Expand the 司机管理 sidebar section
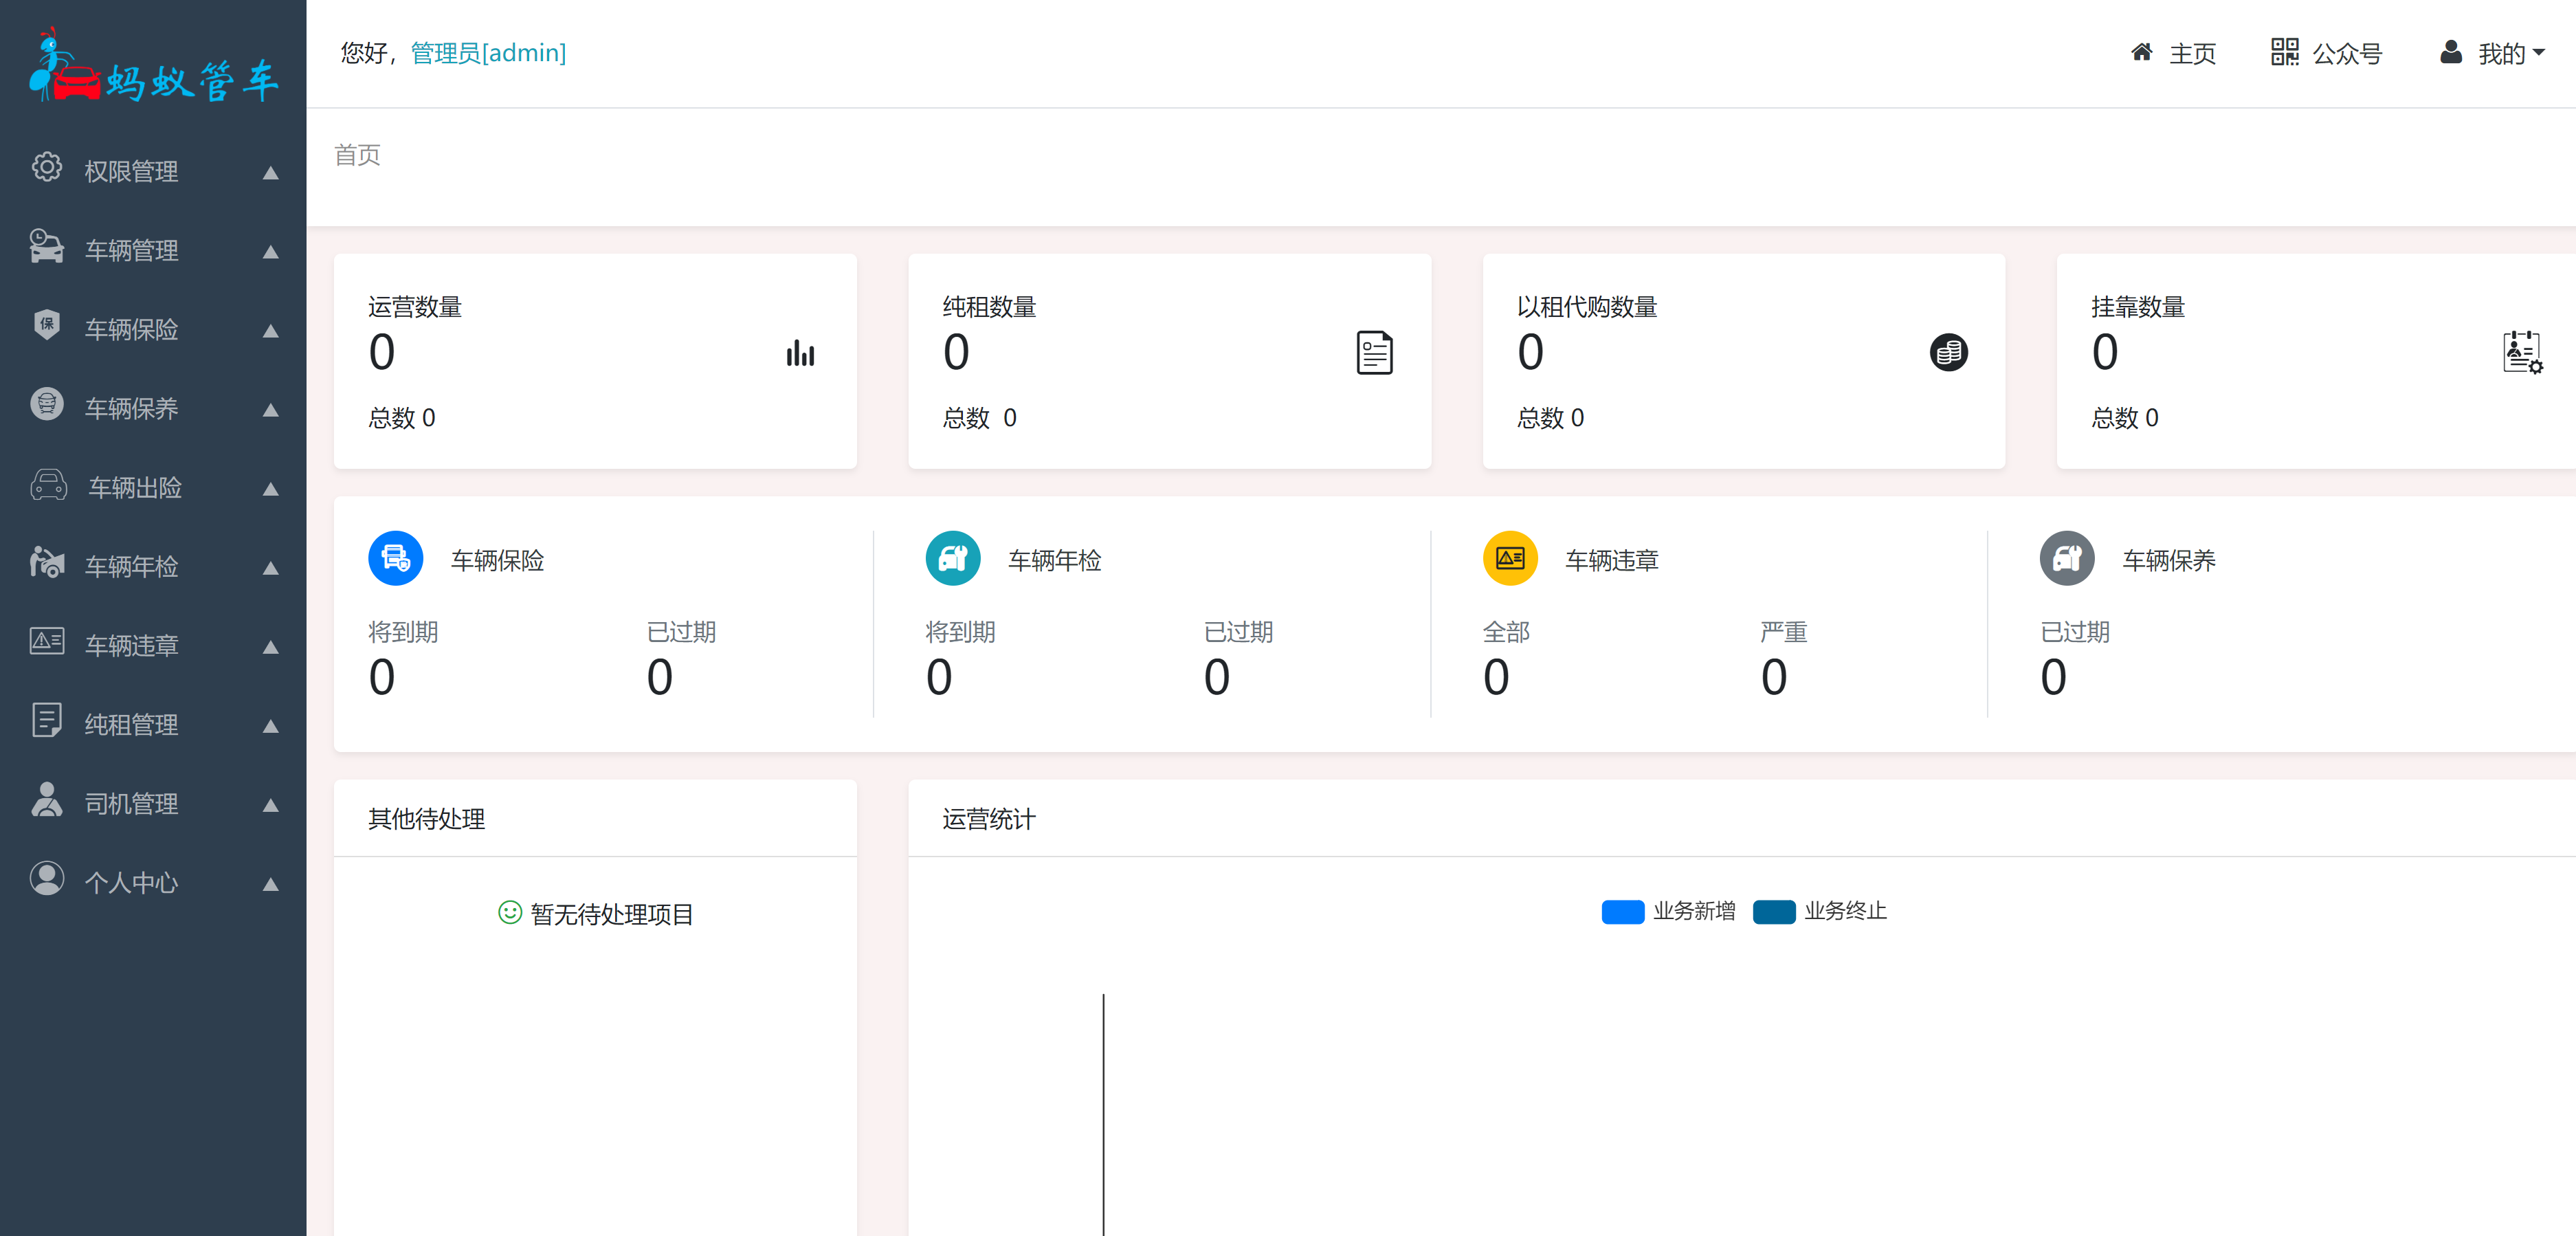 pos(131,803)
